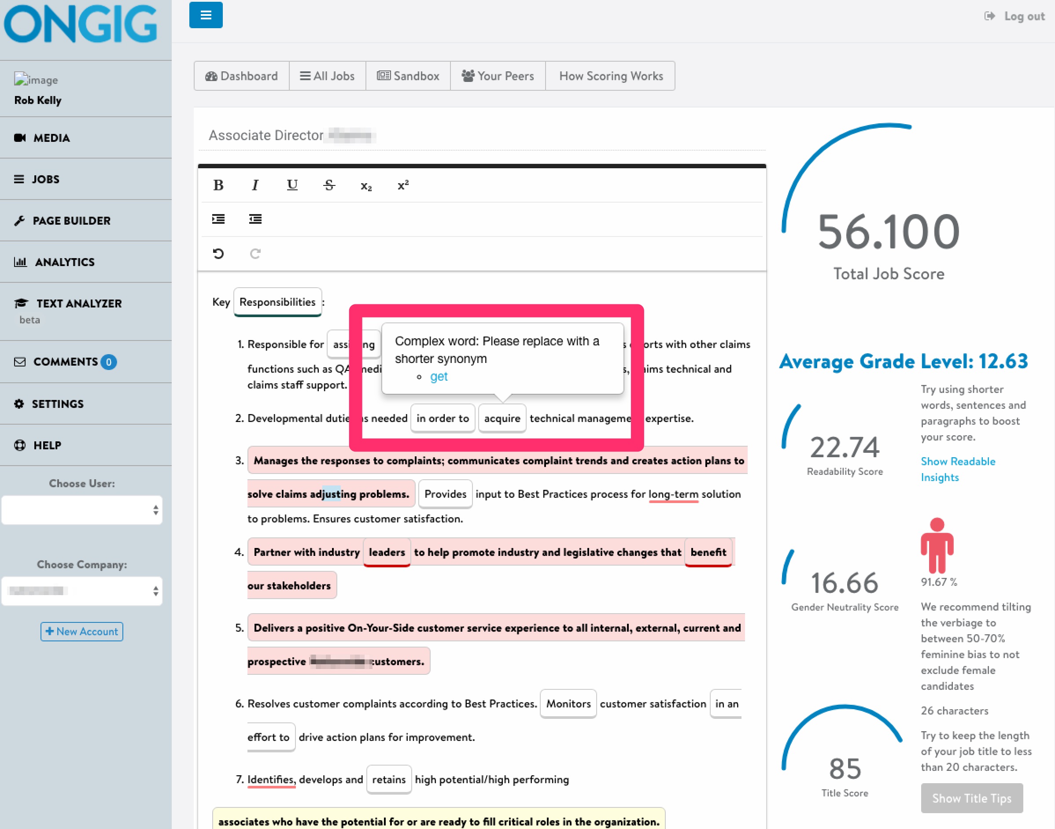
Task: Click the flagged word 'benefit'
Action: pyautogui.click(x=708, y=552)
